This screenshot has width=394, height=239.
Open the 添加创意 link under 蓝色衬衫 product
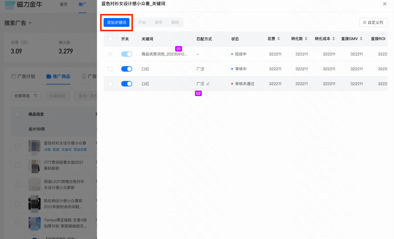coord(80,150)
